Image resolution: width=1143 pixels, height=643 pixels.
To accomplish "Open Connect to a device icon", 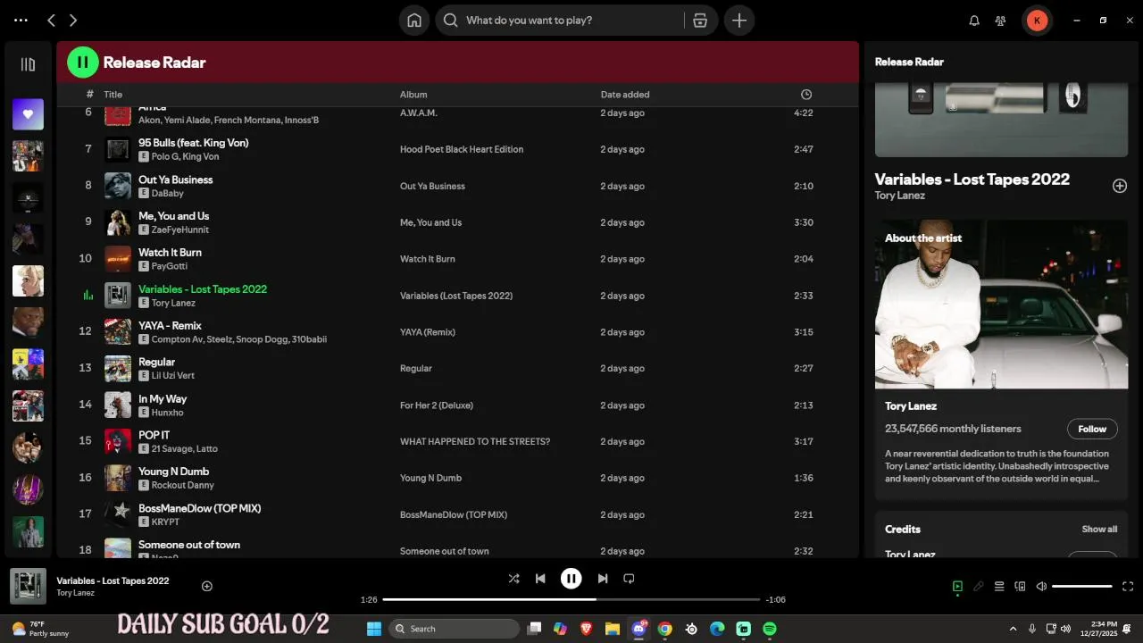I will point(1020,587).
